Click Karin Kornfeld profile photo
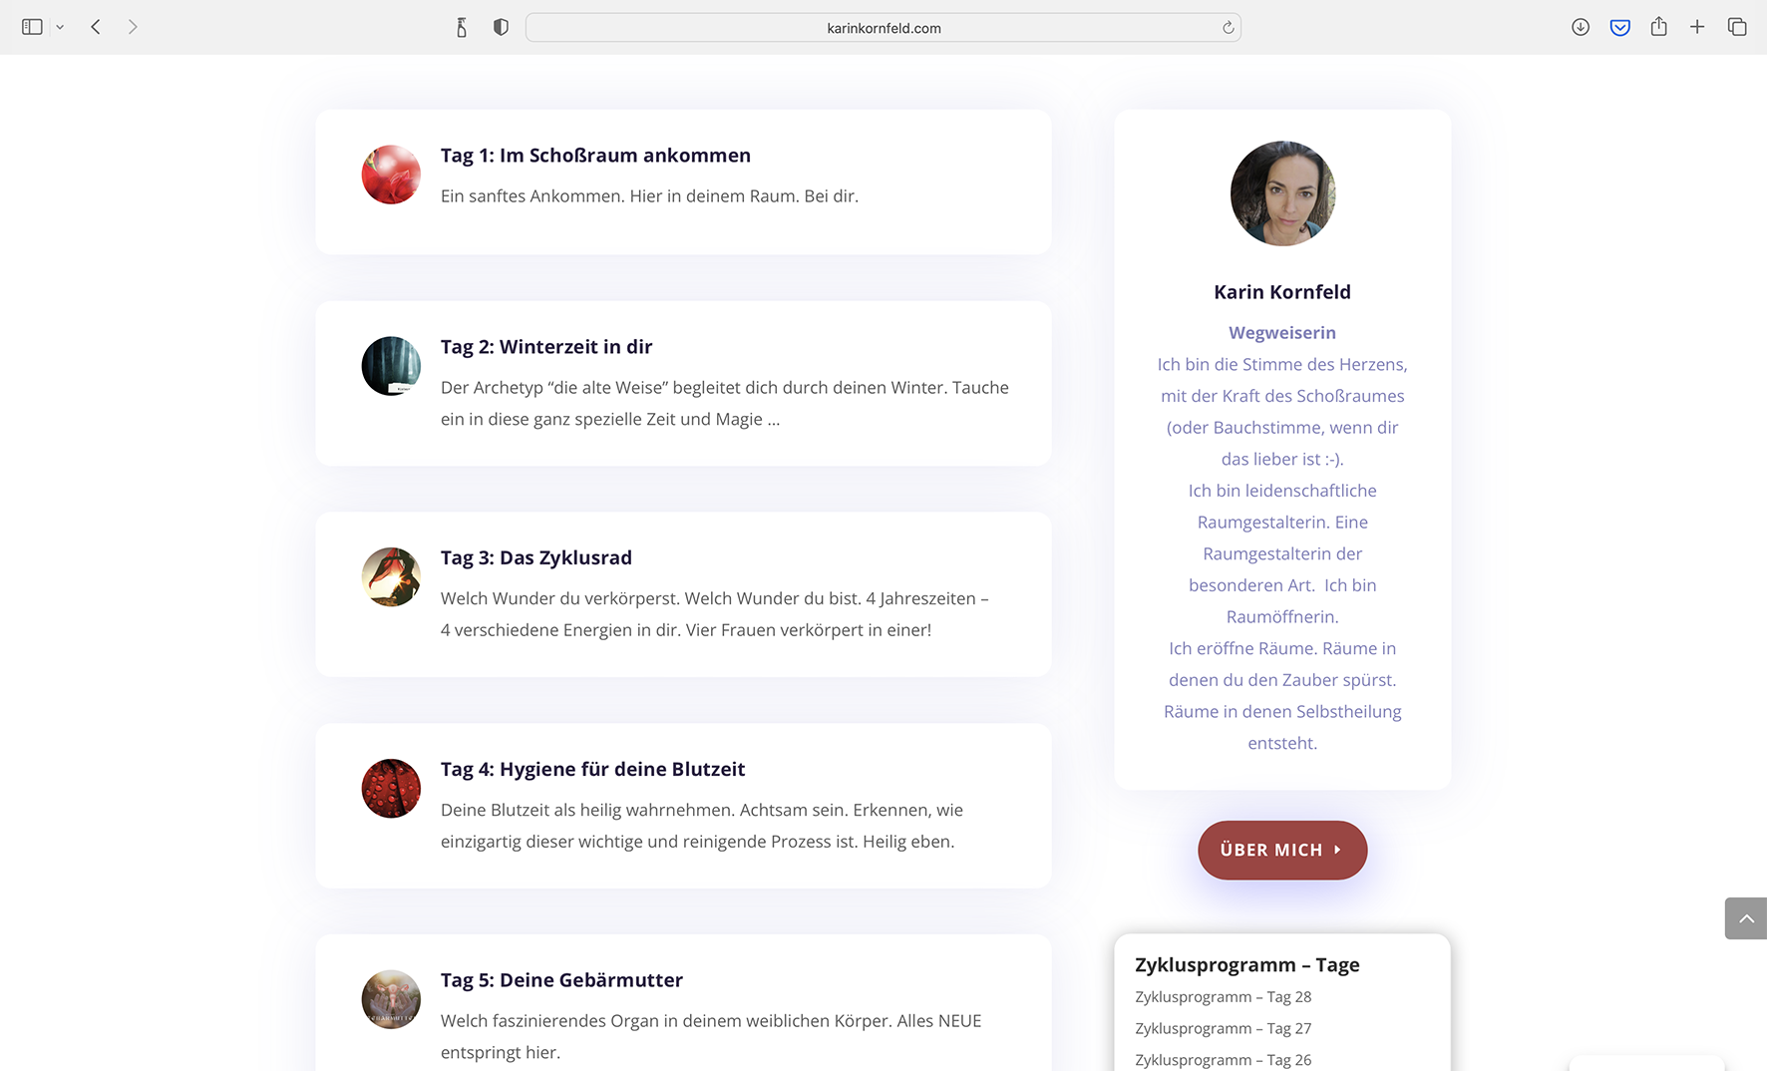The height and width of the screenshot is (1071, 1767). [1282, 193]
